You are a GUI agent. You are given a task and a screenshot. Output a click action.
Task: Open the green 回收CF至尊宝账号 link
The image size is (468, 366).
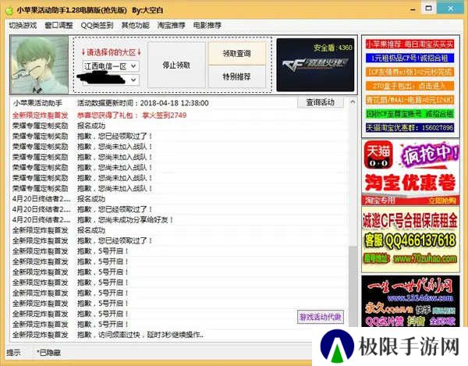409,114
